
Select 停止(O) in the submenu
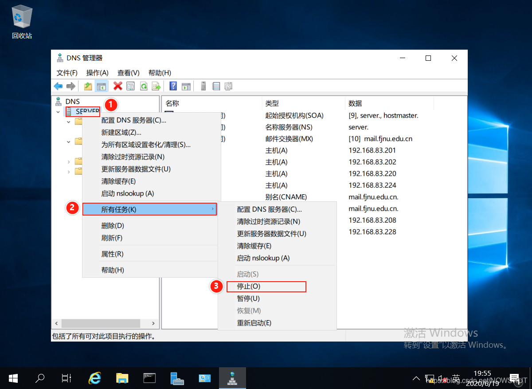pyautogui.click(x=266, y=287)
